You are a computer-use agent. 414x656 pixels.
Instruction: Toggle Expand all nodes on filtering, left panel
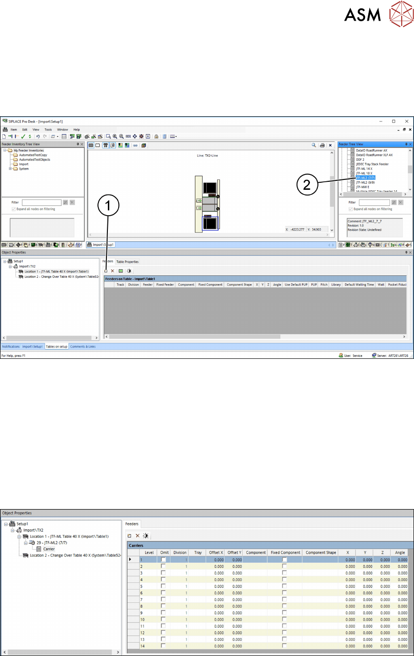[13, 209]
